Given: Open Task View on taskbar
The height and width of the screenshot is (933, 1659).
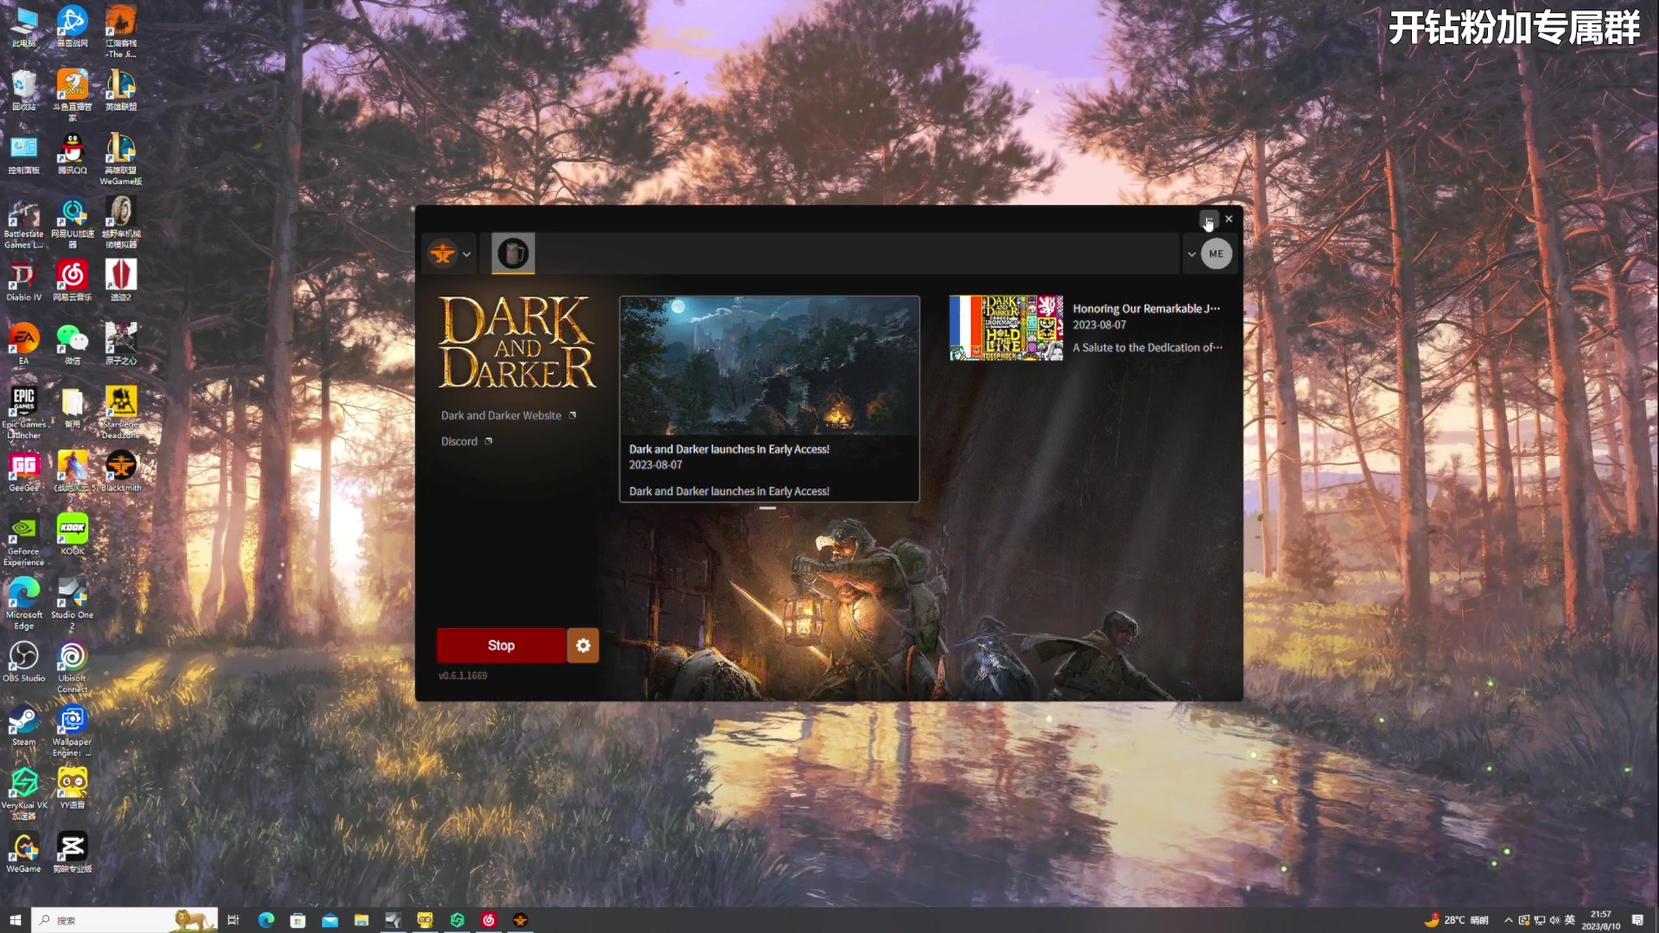Looking at the screenshot, I should tap(232, 920).
